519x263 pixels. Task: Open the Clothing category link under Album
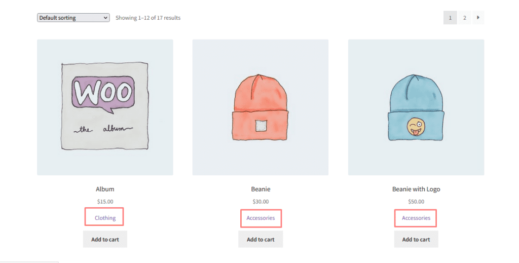tap(105, 218)
